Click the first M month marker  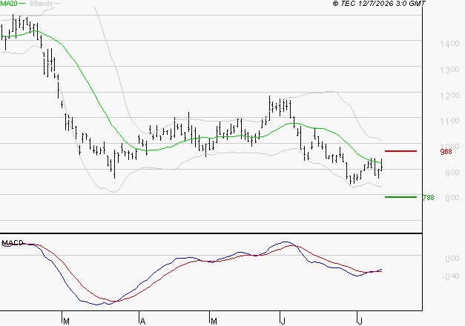coord(66,322)
